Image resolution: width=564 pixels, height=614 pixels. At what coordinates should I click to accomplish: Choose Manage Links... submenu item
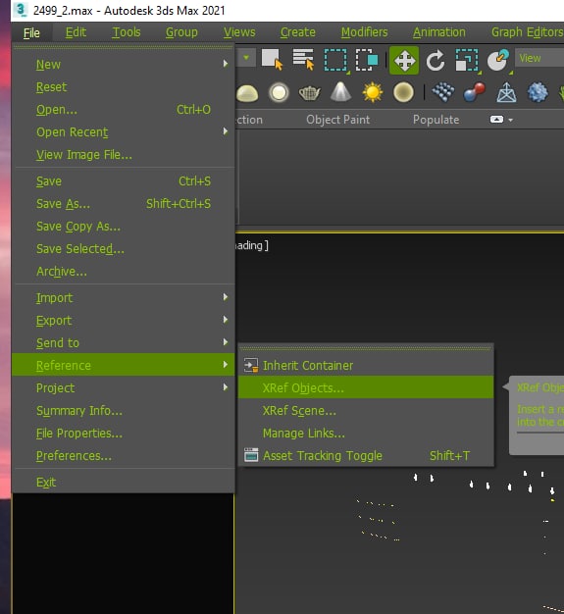coord(366,434)
